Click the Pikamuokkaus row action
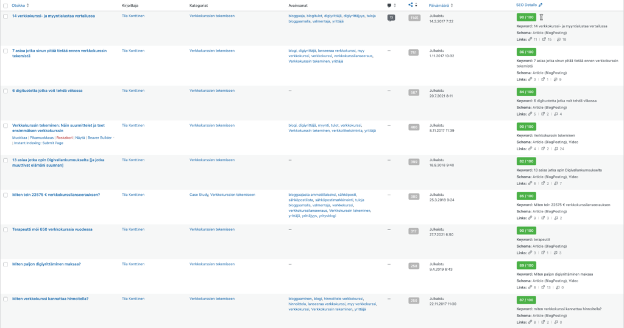The width and height of the screenshot is (624, 328). pos(42,138)
